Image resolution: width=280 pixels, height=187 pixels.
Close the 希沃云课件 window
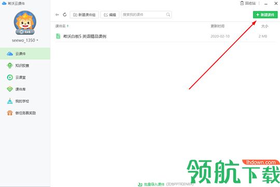pos(276,3)
